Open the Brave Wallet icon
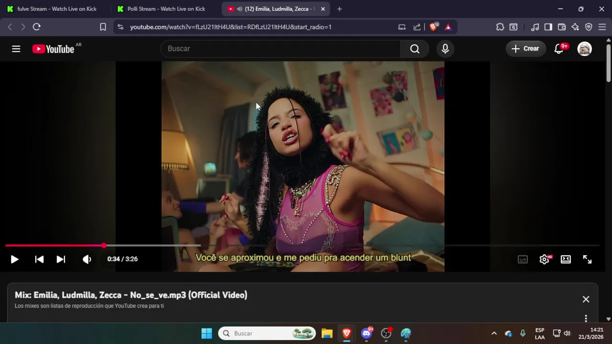The width and height of the screenshot is (612, 344). [x=562, y=27]
